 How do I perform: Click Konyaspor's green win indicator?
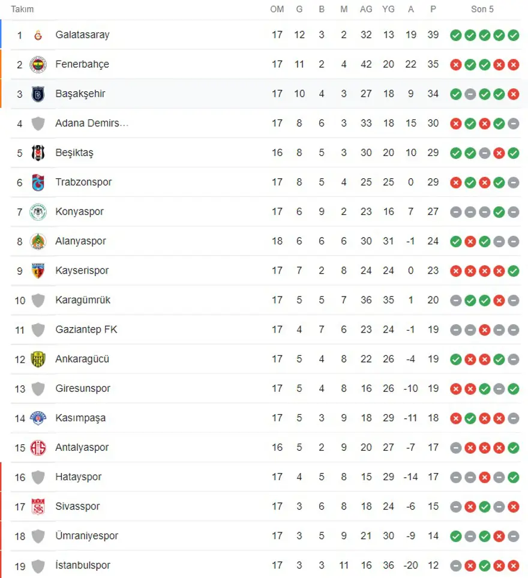point(499,212)
